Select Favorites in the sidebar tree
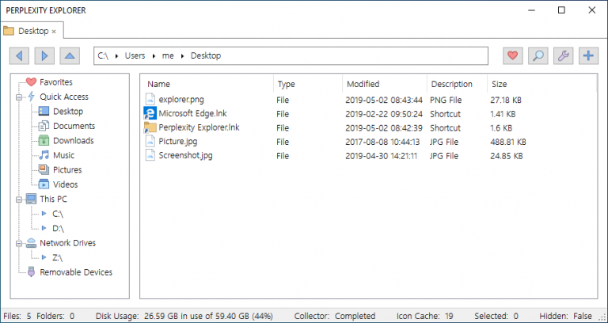Viewport: 608px width, 323px height. coord(55,82)
